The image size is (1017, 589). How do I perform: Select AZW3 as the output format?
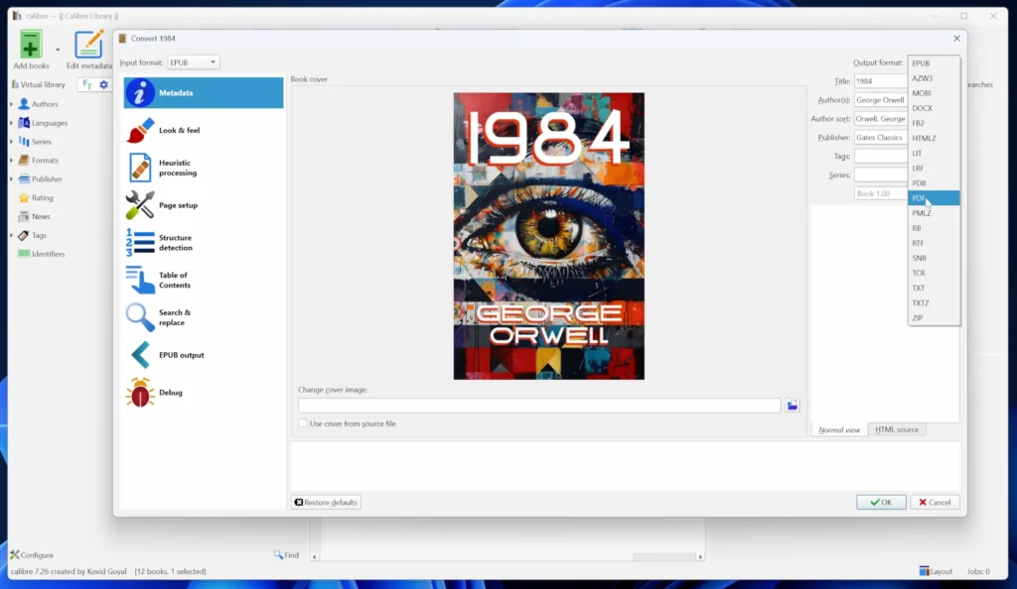pos(934,77)
